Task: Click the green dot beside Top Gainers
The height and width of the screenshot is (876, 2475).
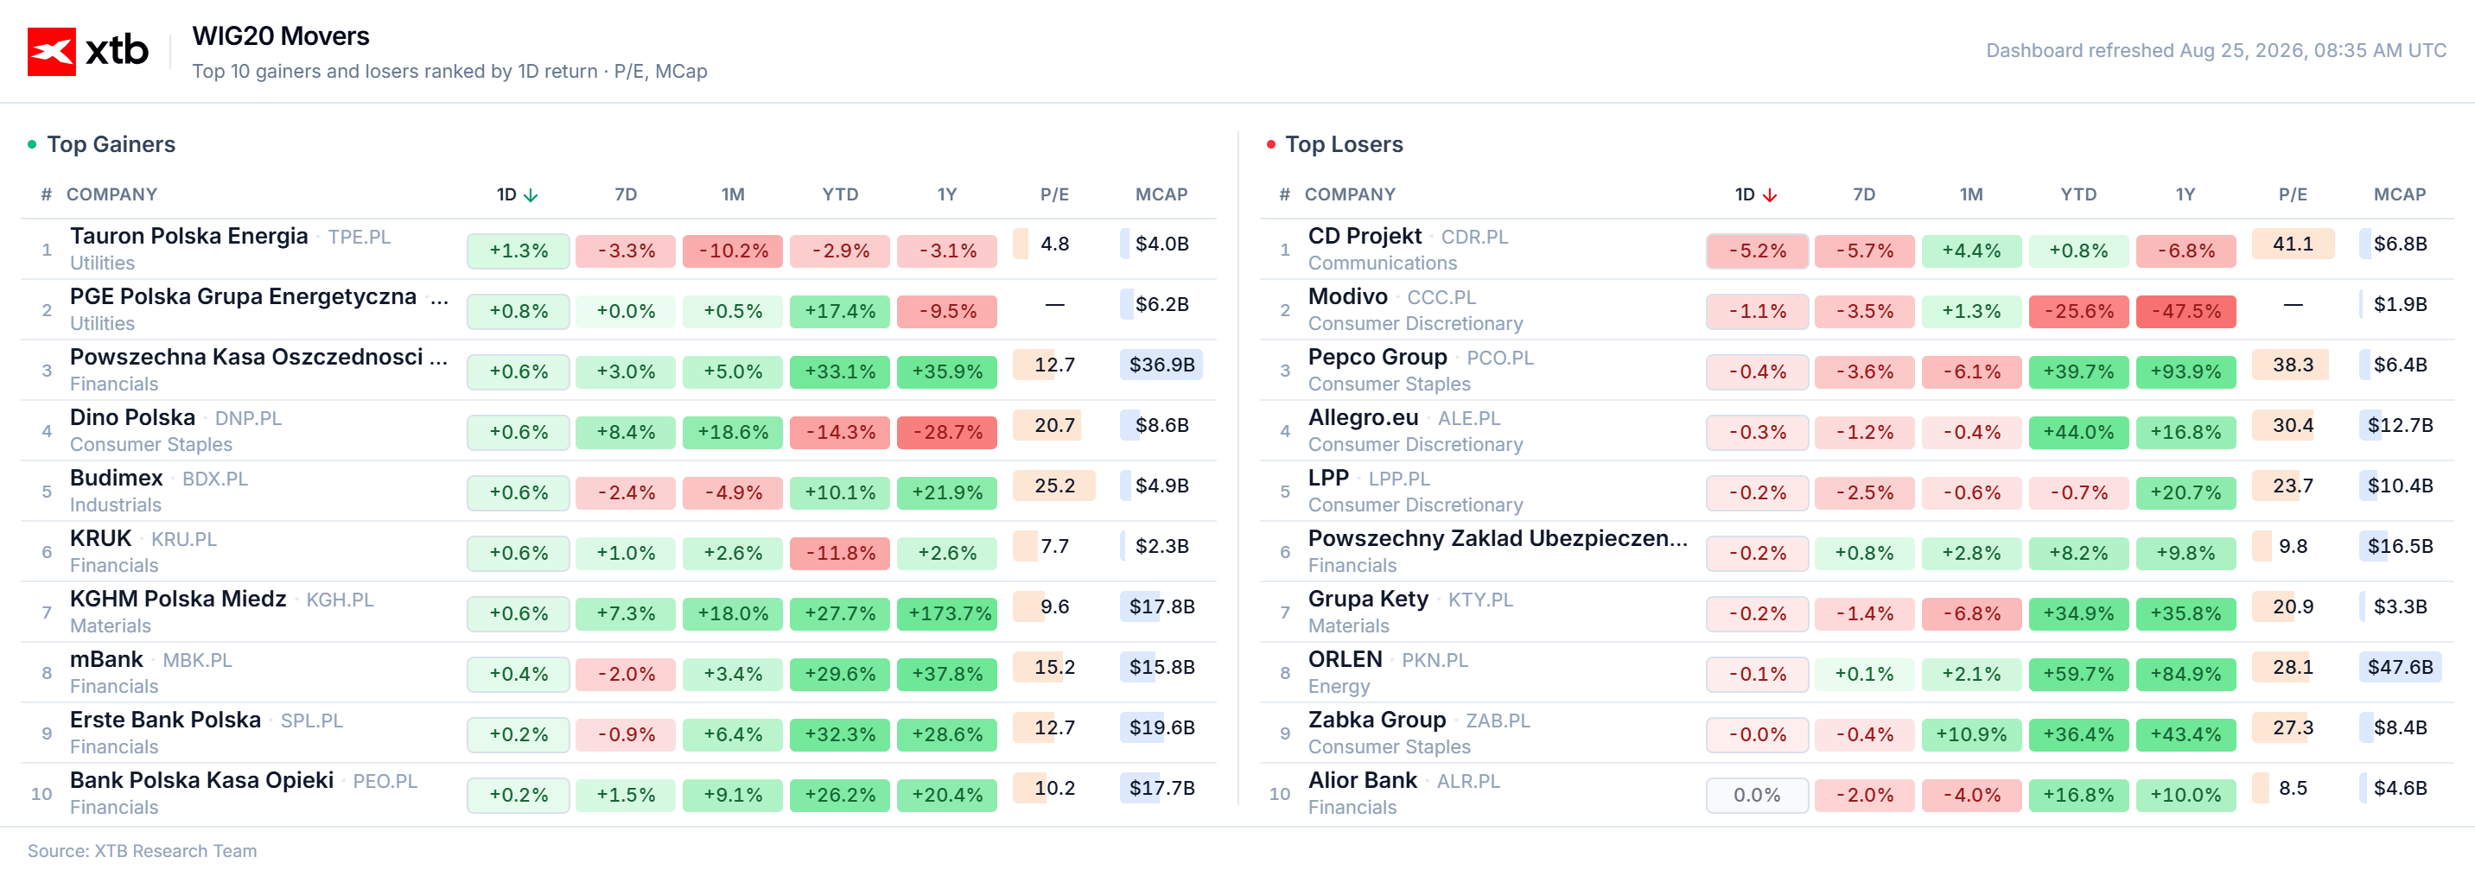Action: [33, 144]
